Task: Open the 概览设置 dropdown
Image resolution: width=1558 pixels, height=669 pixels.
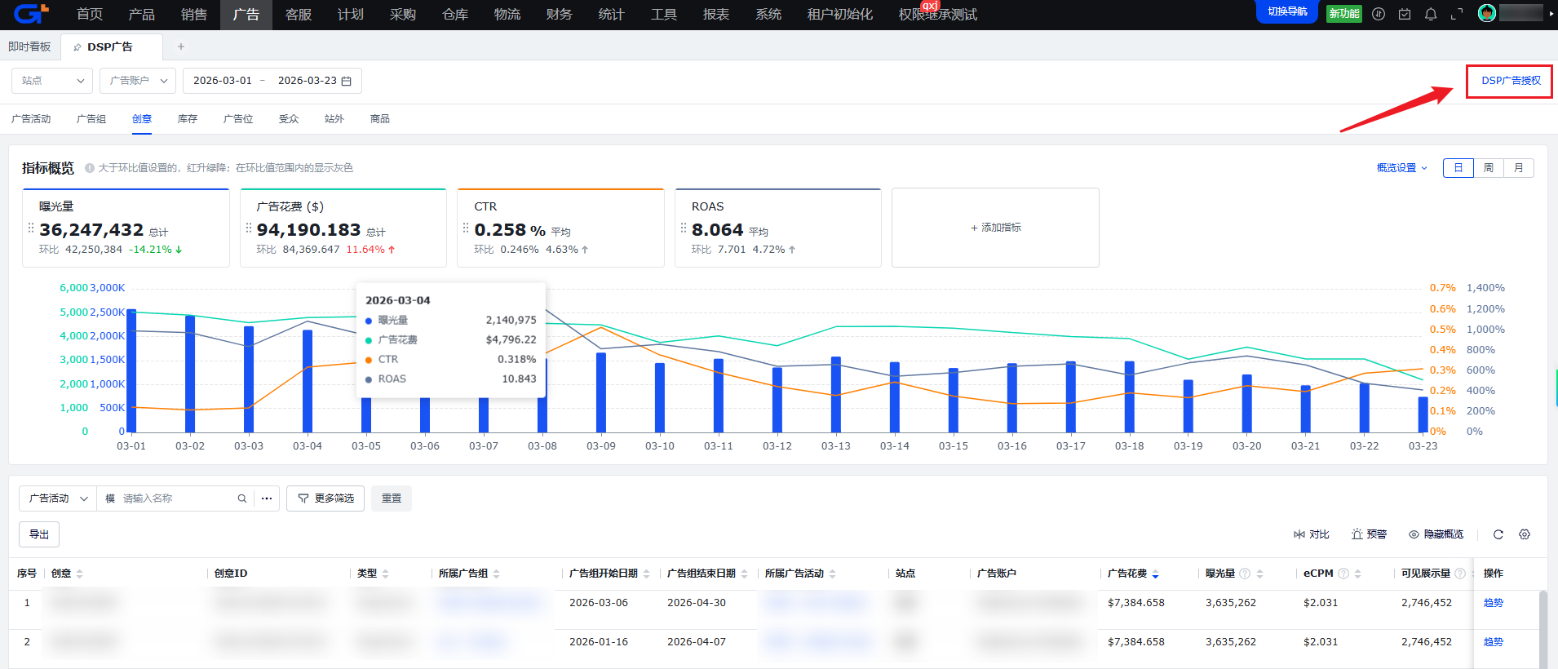Action: click(1401, 168)
